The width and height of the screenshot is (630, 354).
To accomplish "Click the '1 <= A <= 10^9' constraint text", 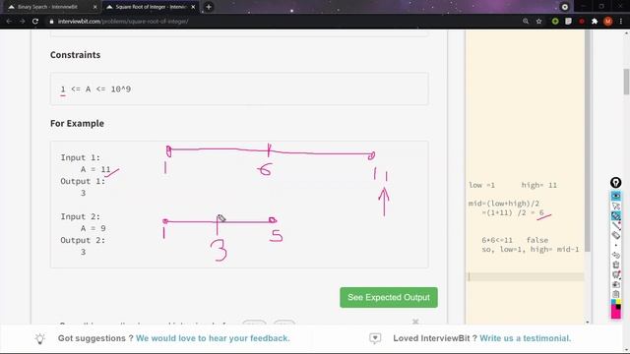I will click(x=95, y=89).
